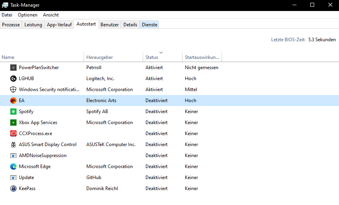
Task: Click the Xbox App Services icon
Action: 13,123
